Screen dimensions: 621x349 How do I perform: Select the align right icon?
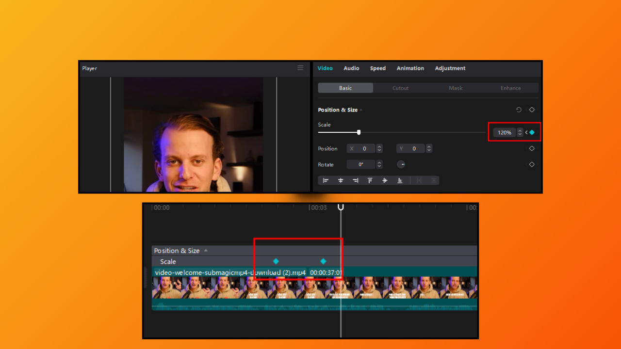(x=355, y=180)
